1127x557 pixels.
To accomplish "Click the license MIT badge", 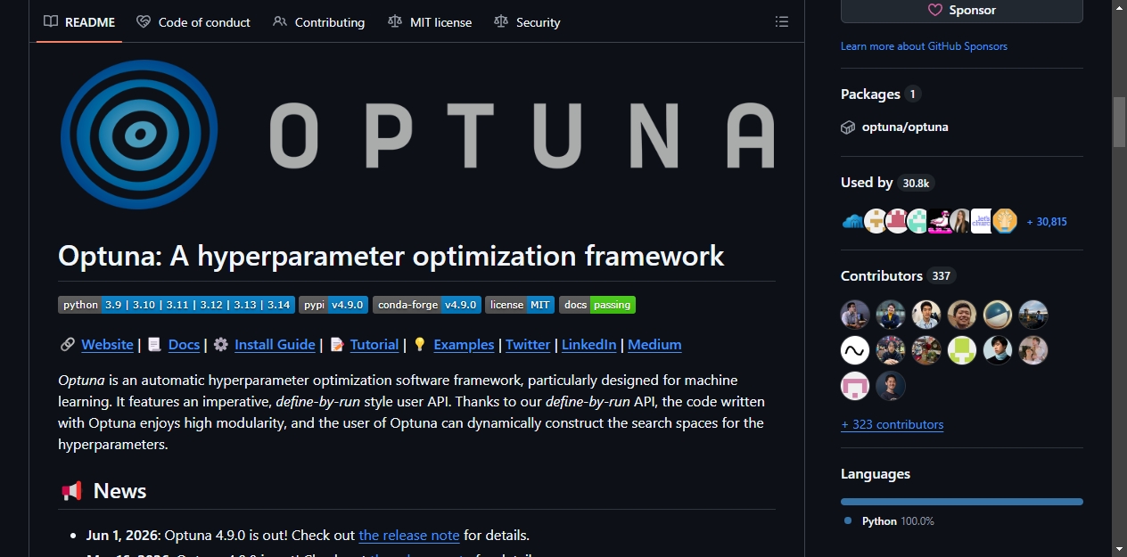I will (x=520, y=305).
